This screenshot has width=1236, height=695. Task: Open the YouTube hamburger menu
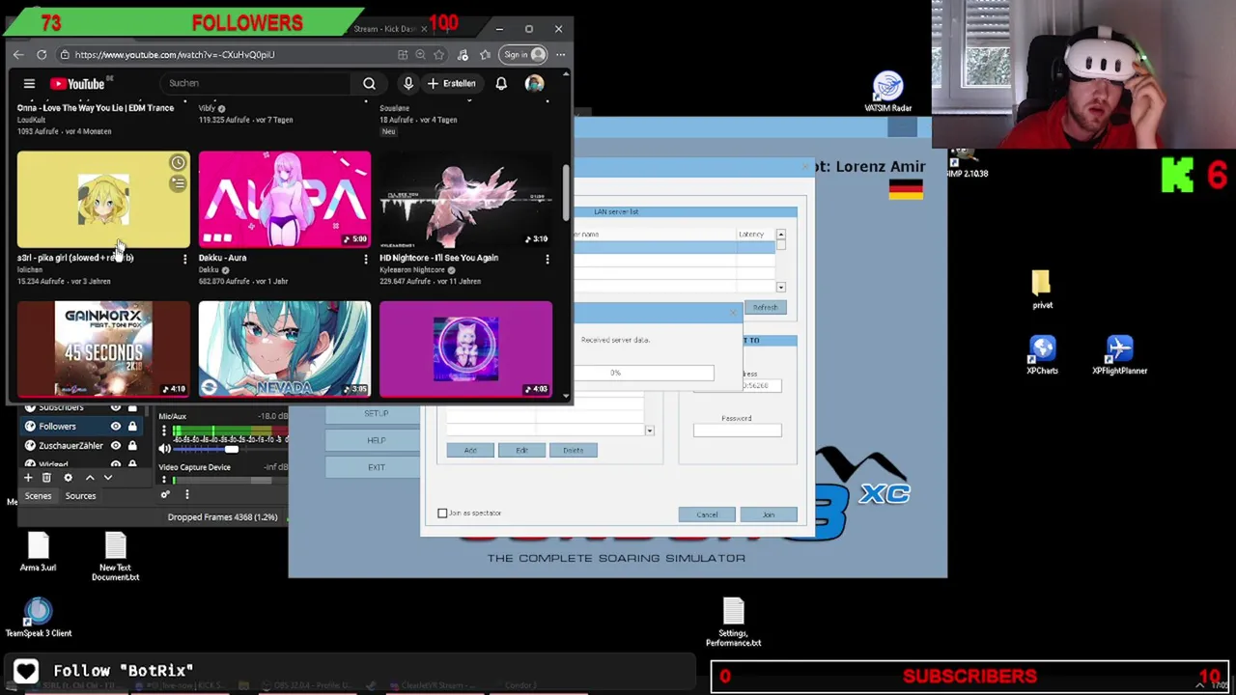coord(29,84)
